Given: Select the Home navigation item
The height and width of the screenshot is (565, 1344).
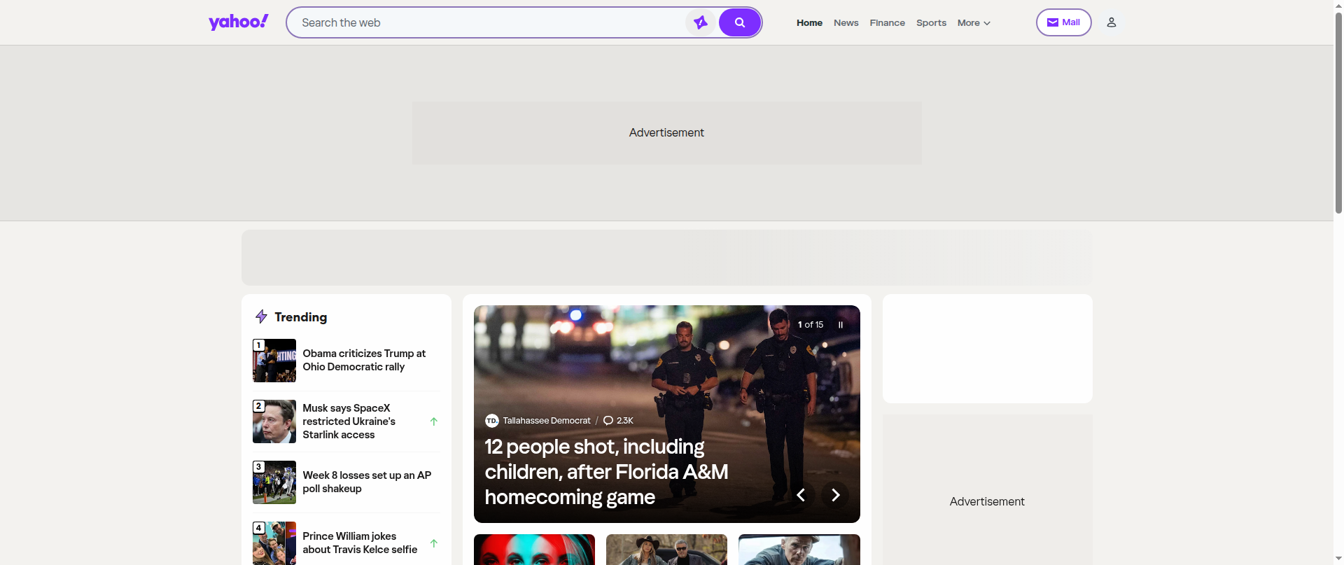Looking at the screenshot, I should click(x=809, y=23).
